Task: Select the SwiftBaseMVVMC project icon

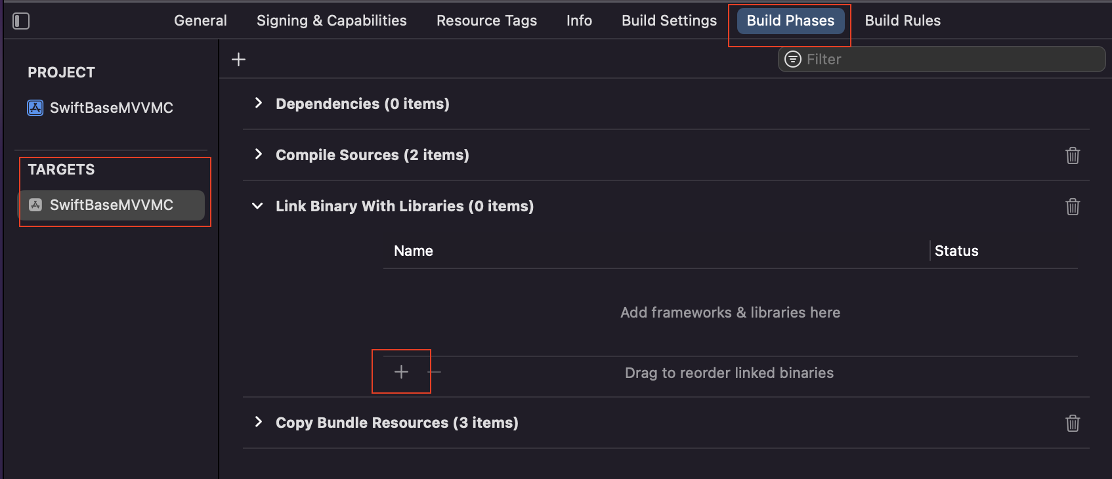Action: click(35, 108)
